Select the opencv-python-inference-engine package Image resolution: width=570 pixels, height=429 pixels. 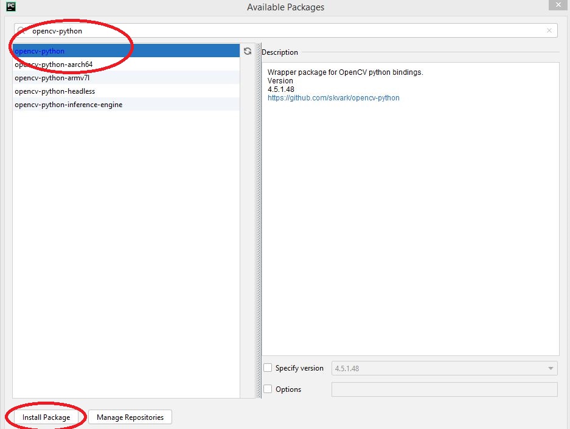(x=68, y=105)
